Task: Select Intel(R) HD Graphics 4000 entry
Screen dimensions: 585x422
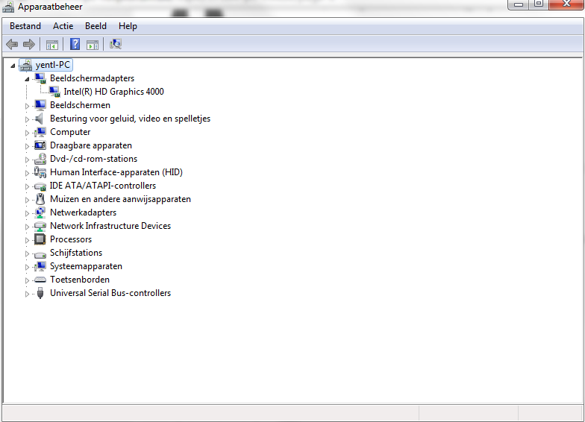Action: [x=113, y=92]
